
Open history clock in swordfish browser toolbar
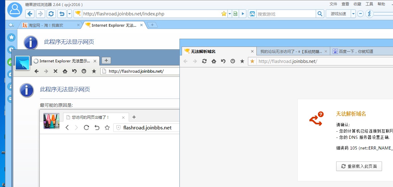point(84,71)
